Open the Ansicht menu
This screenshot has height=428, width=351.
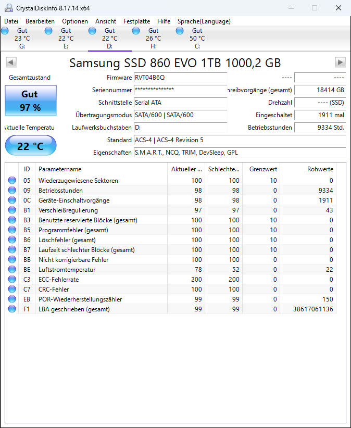(x=106, y=21)
